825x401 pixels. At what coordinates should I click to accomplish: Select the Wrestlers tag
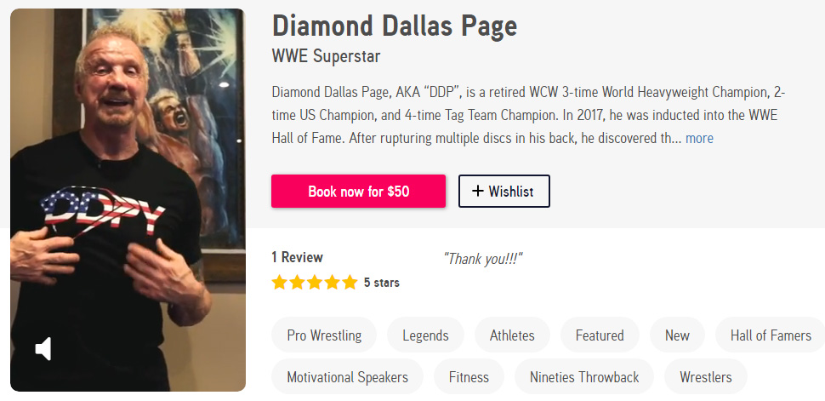[x=705, y=376]
